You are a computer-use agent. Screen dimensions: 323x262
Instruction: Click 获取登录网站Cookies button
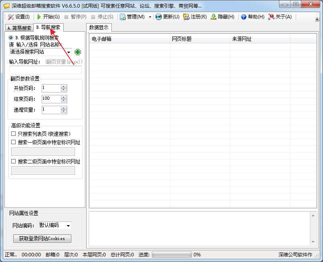point(42,238)
